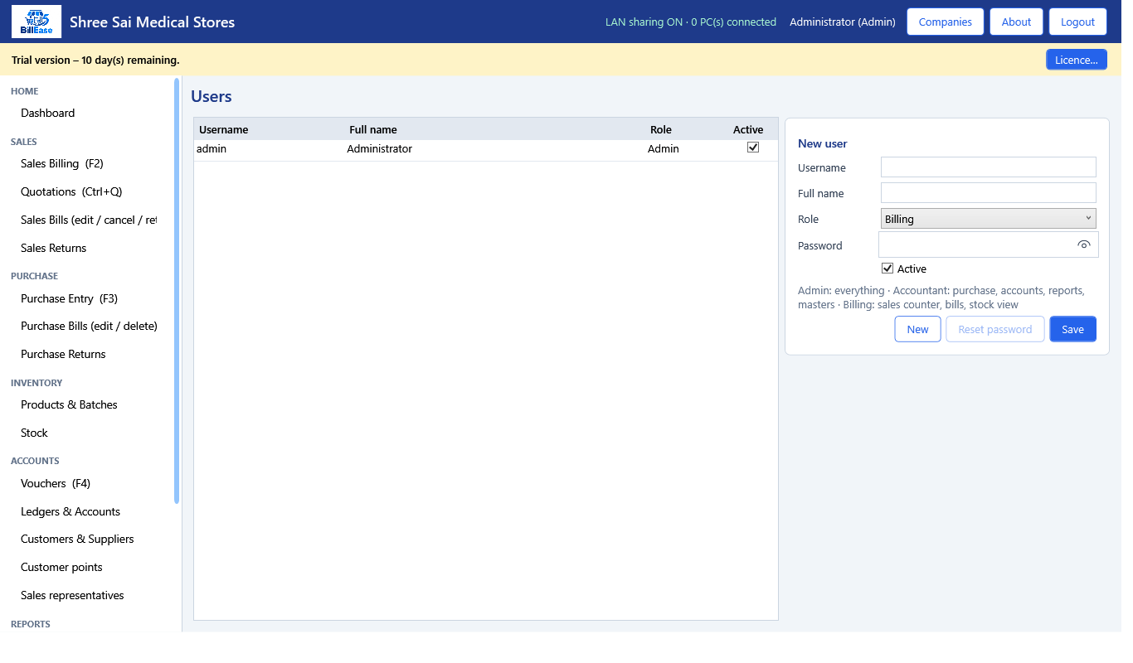Viewport: 1133px width, 663px height.
Task: Show password using the eye icon
Action: (x=1083, y=244)
